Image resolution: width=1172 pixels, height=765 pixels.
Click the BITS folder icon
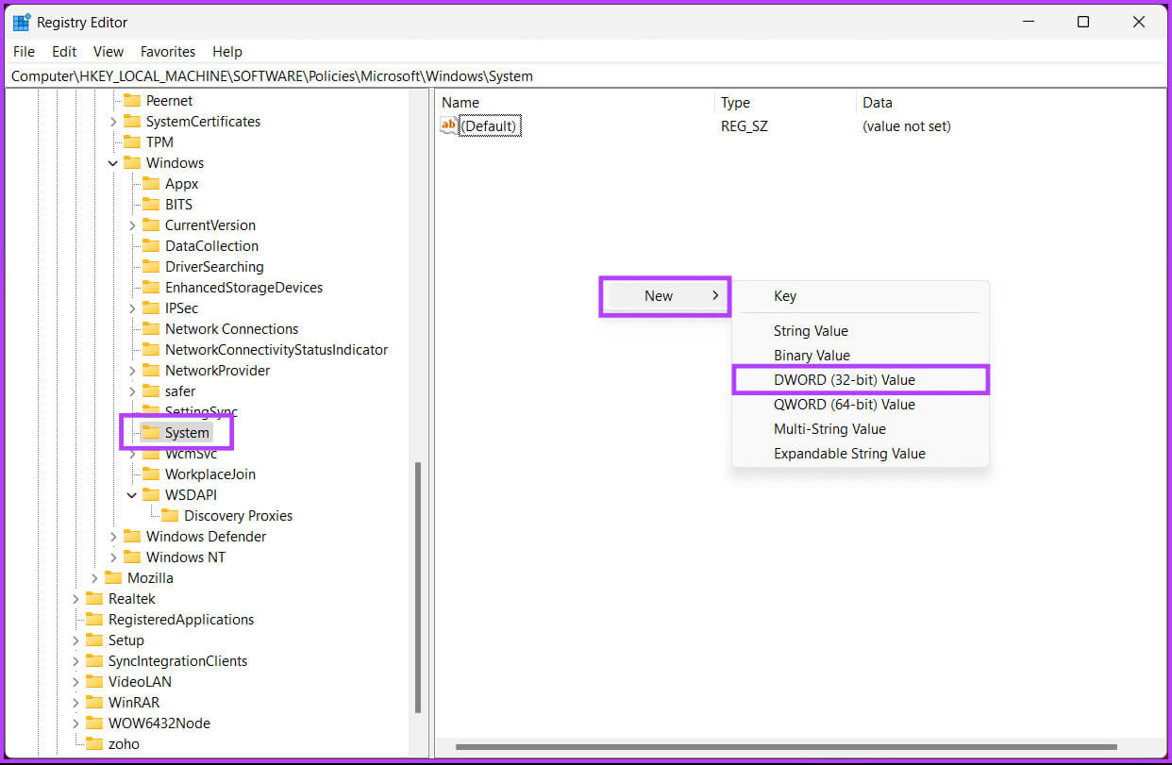pyautogui.click(x=151, y=205)
